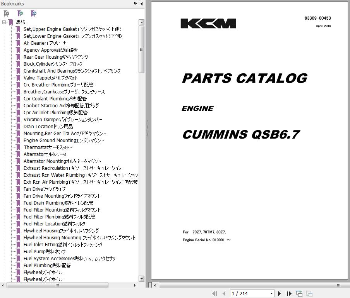Go to the previous page
The width and height of the screenshot is (350, 298).
tap(224, 293)
